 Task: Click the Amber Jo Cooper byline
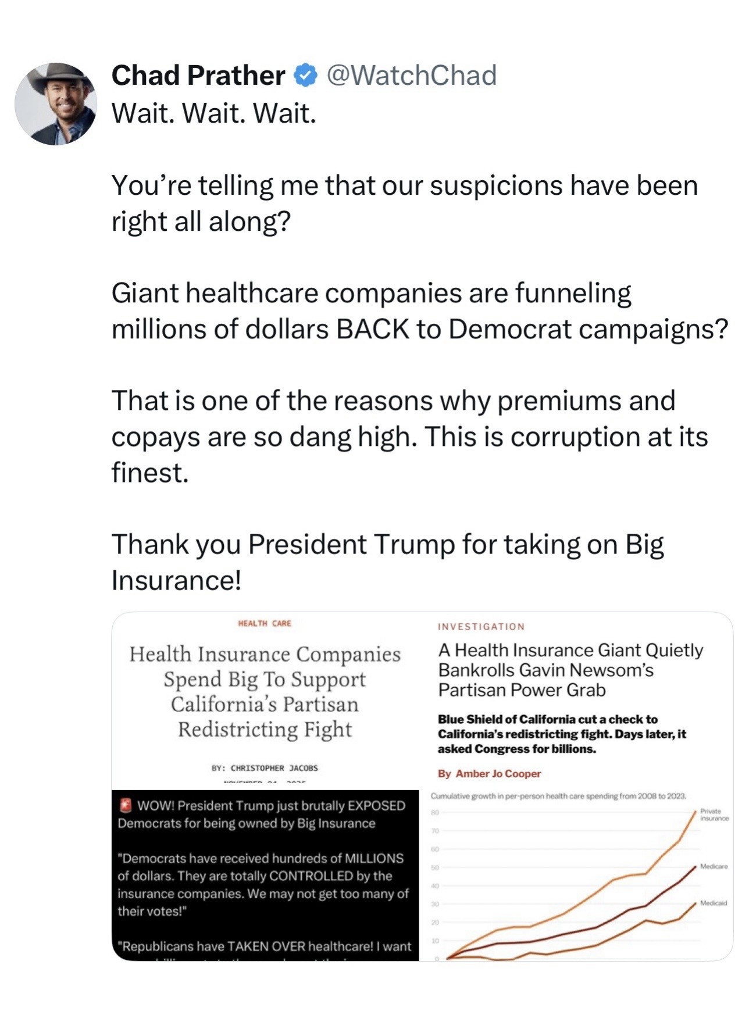tap(489, 774)
